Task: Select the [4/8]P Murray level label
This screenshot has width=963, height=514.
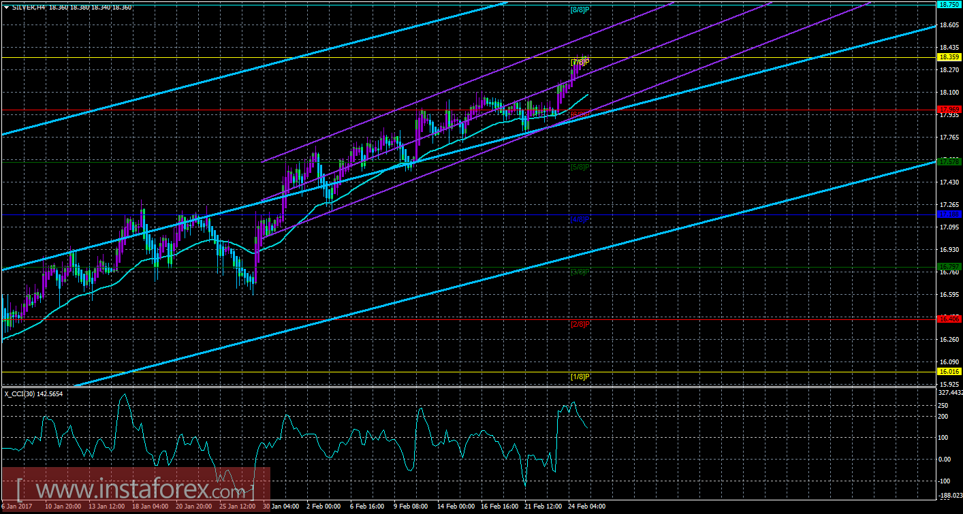Action: [580, 219]
